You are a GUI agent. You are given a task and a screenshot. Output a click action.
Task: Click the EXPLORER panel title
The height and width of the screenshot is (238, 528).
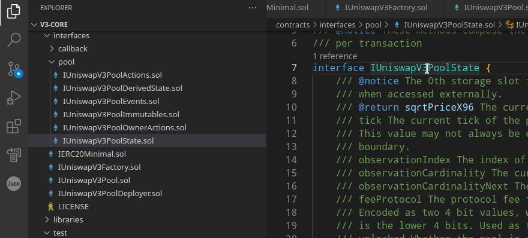tap(56, 8)
